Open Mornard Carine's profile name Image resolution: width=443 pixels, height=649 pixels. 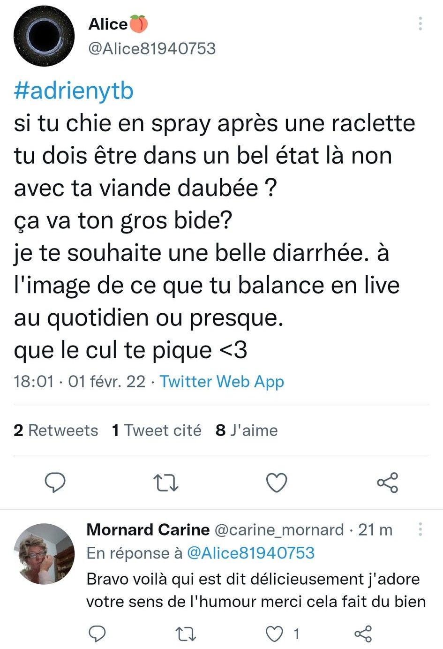pos(148,529)
